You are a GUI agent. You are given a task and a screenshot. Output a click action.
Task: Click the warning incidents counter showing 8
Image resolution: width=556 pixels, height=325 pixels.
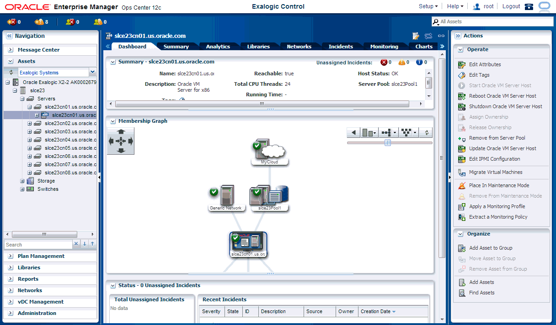[x=41, y=22]
